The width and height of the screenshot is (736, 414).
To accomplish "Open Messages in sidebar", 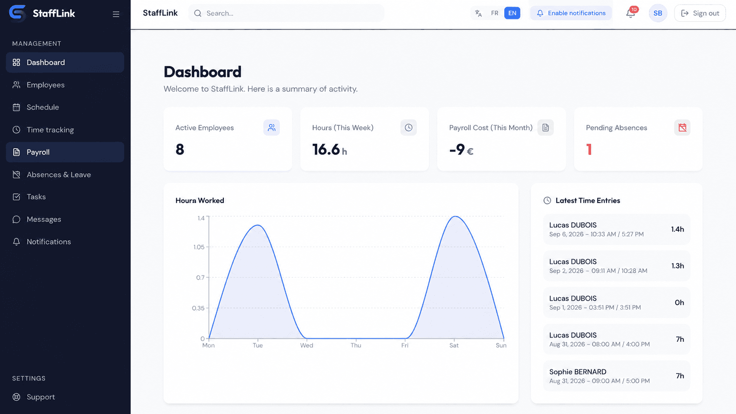I will click(65, 219).
